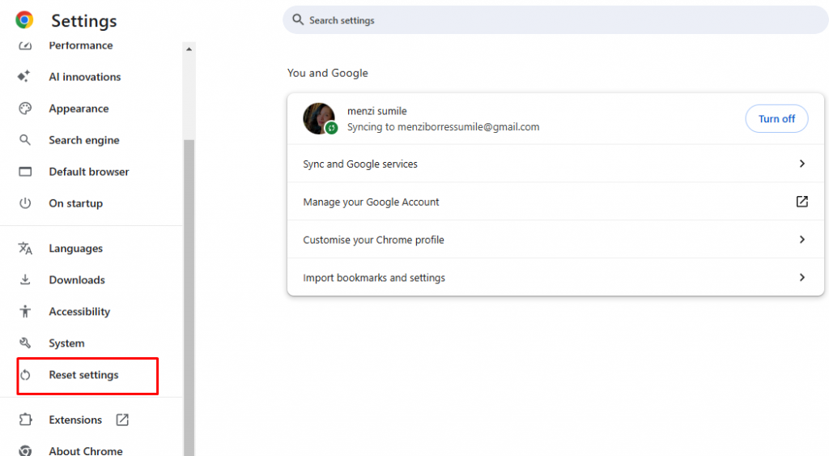
Task: Open On startup settings
Action: (75, 203)
